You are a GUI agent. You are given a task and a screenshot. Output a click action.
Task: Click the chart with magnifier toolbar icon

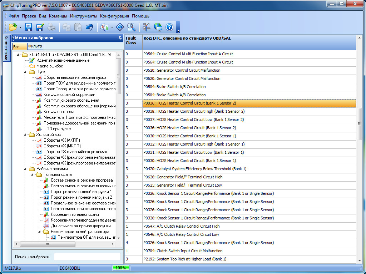point(104,27)
